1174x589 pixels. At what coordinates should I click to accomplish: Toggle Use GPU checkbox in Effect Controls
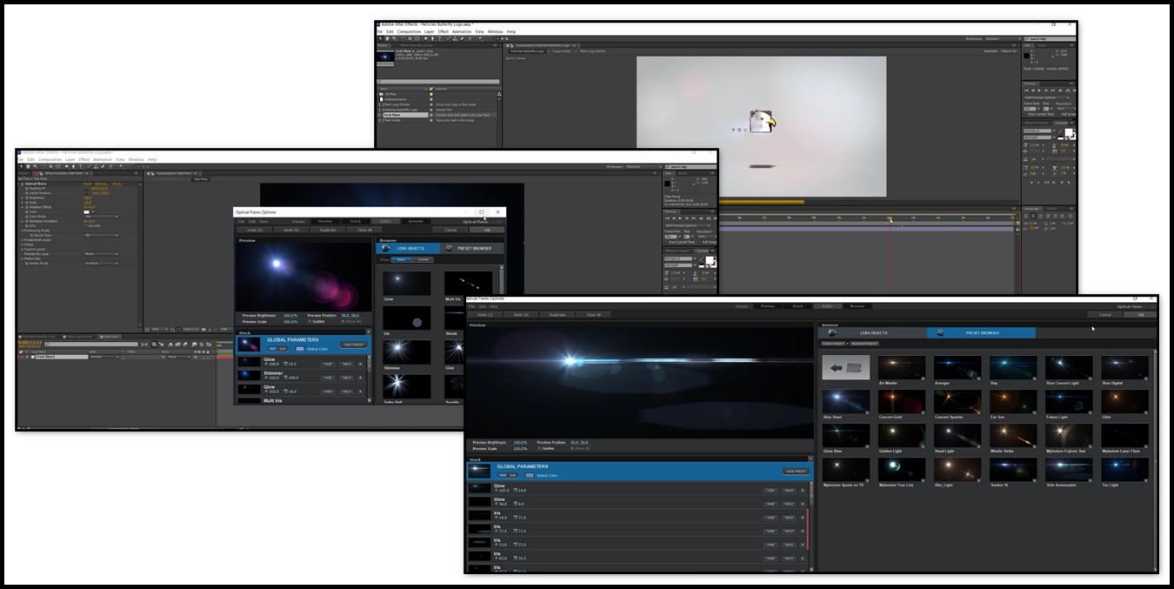coord(85,225)
